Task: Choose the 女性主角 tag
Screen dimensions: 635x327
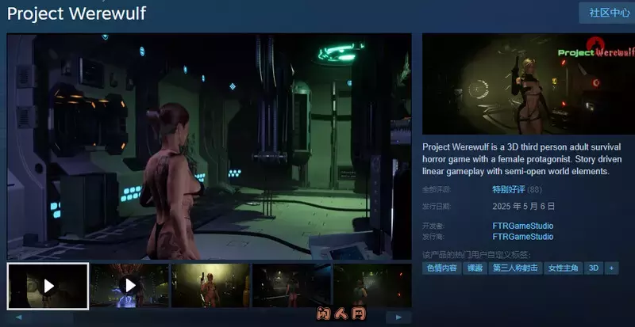Action: (563, 268)
